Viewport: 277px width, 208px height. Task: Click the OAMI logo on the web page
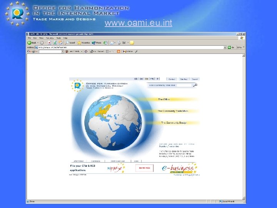coord(77,86)
